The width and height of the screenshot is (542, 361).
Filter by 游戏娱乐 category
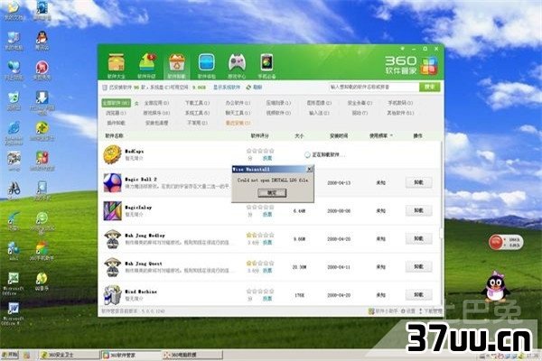156,113
